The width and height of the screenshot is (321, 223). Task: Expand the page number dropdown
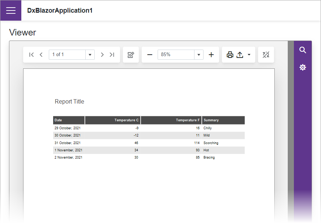pyautogui.click(x=90, y=55)
